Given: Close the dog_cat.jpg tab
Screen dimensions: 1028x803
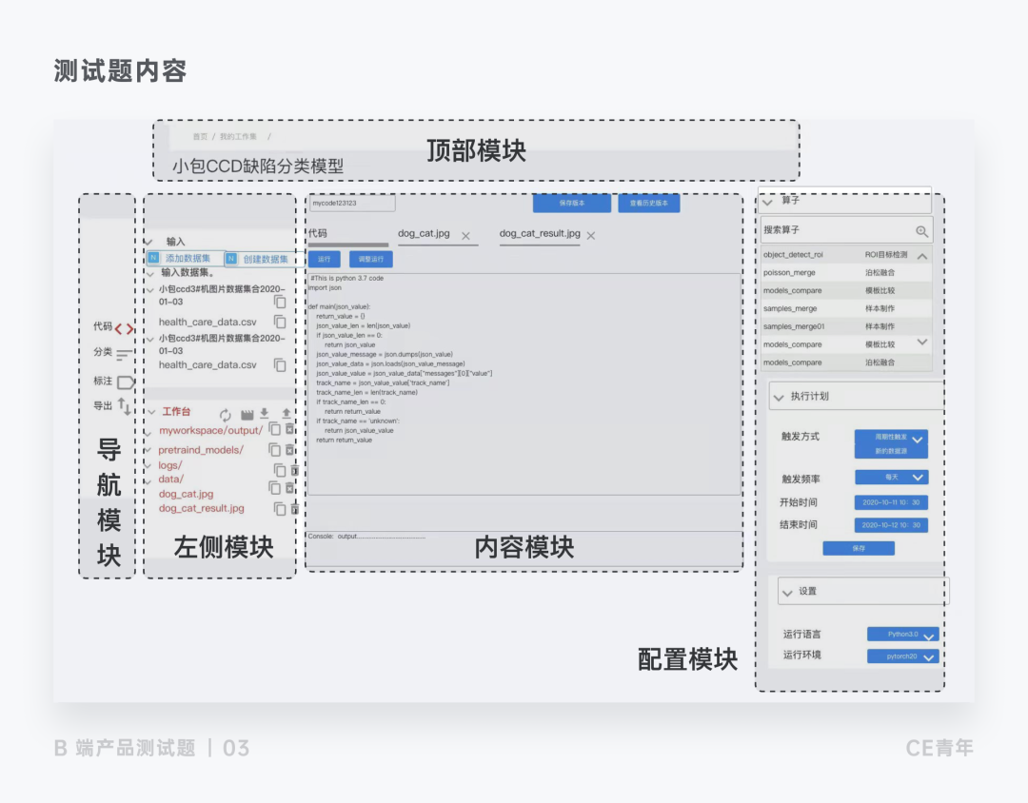Looking at the screenshot, I should pyautogui.click(x=465, y=235).
